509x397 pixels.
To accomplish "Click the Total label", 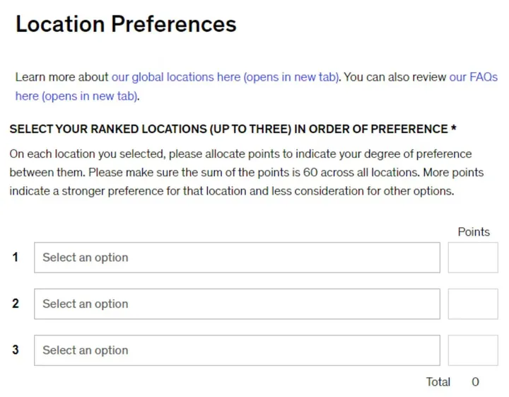I will click(438, 381).
